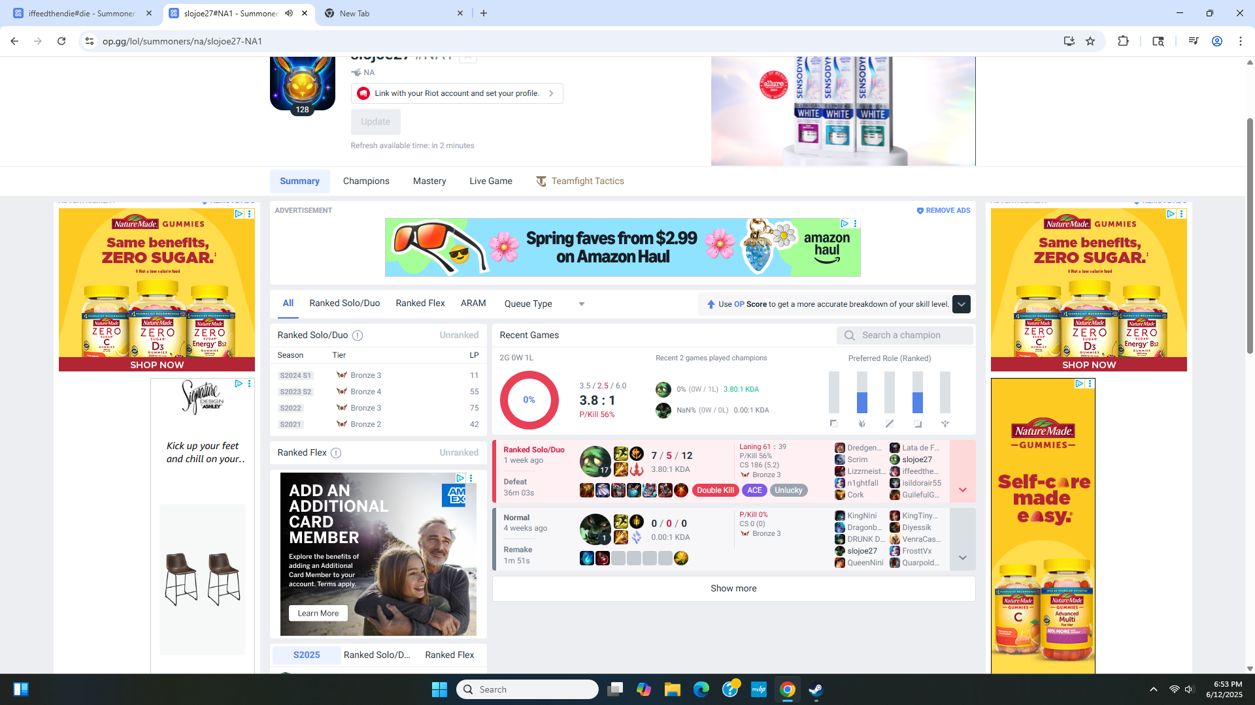Image resolution: width=1255 pixels, height=705 pixels.
Task: Open Steam from the taskbar
Action: click(816, 689)
